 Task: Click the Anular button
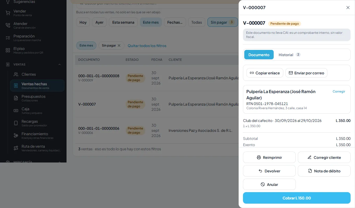[x=269, y=185]
